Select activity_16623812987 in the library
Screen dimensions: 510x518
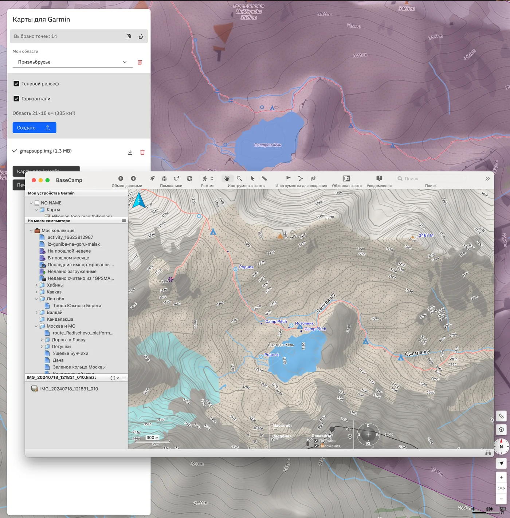pyautogui.click(x=70, y=237)
